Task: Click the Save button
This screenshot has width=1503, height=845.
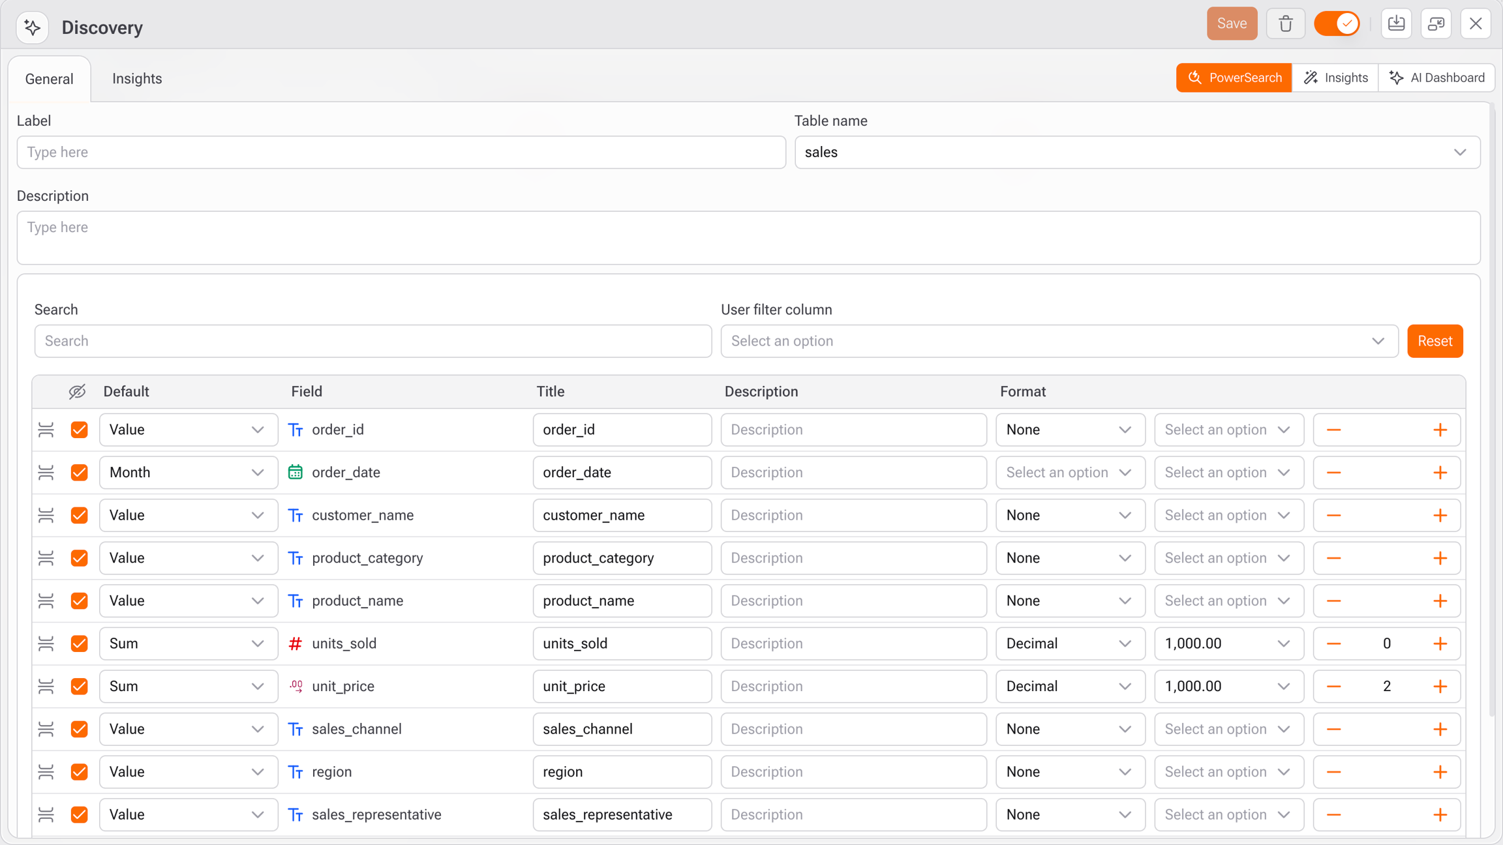Action: coord(1231,24)
